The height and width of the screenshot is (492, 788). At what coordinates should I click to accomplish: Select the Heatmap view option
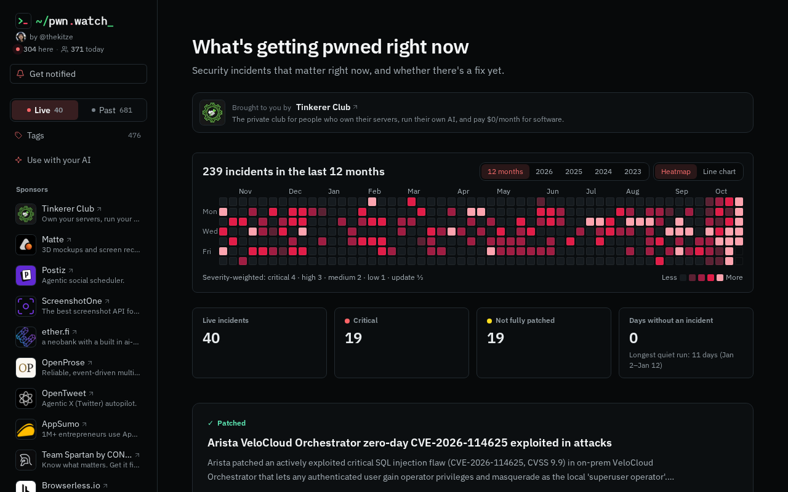(x=676, y=172)
